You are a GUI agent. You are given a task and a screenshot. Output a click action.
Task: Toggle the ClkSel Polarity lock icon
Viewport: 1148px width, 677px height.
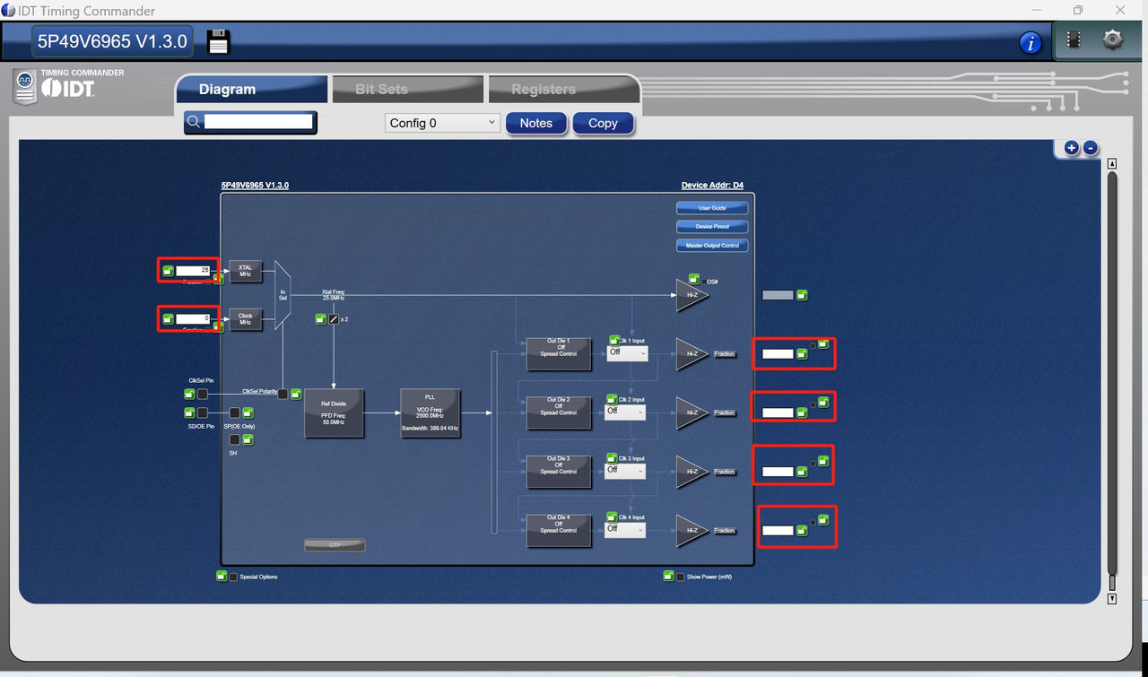[295, 394]
